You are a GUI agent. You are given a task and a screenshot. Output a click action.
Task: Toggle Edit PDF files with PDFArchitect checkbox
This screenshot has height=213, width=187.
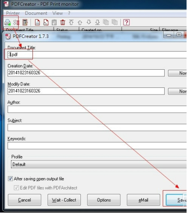point(16,188)
